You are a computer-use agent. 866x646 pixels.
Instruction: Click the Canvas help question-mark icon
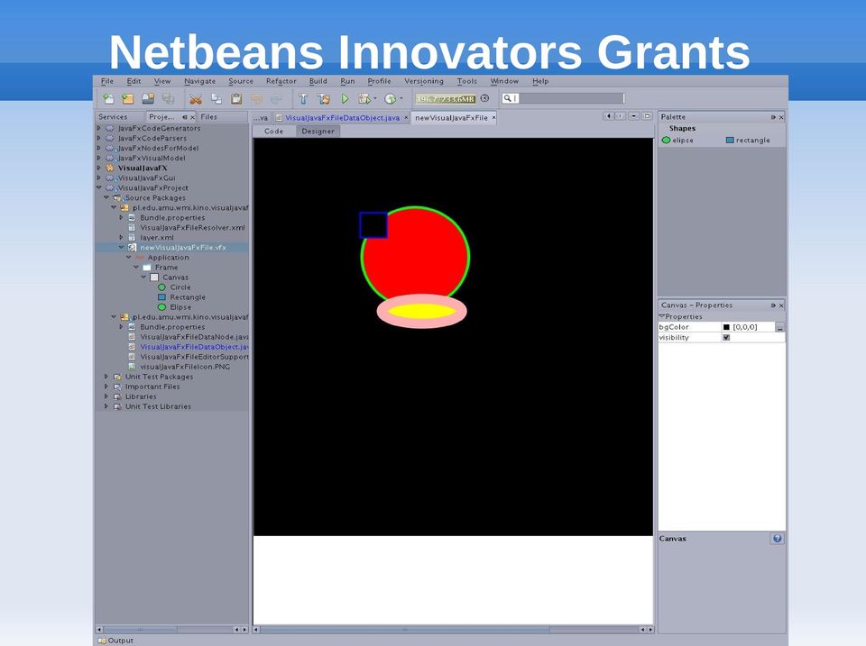[x=777, y=539]
